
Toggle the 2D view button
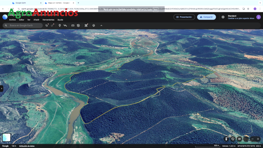click(x=239, y=139)
